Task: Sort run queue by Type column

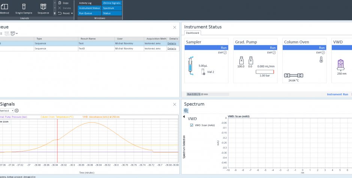Action: (x=56, y=39)
